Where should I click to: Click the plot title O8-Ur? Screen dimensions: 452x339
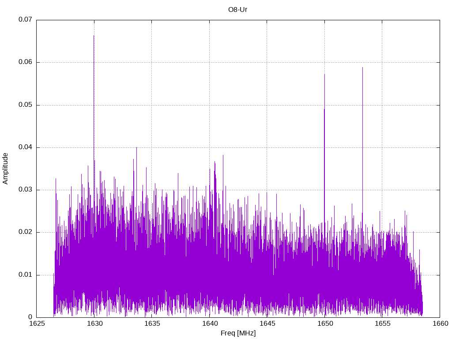click(238, 9)
